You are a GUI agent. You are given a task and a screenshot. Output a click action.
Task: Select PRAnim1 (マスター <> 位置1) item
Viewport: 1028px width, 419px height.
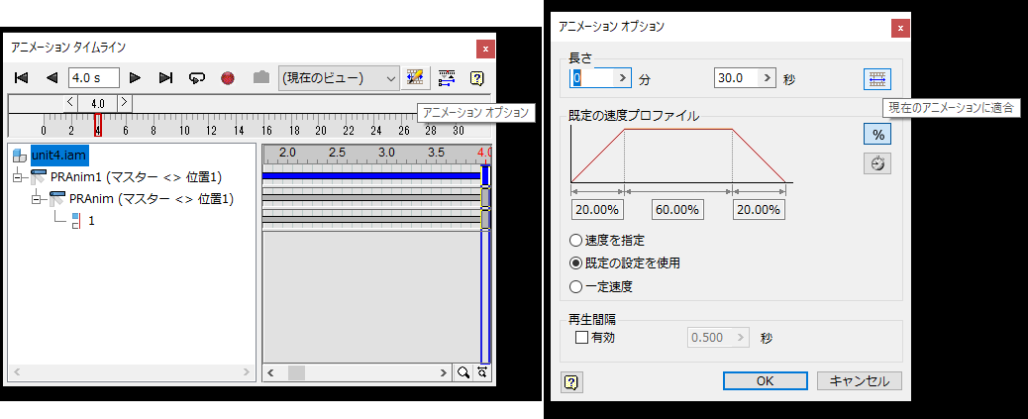pyautogui.click(x=136, y=177)
